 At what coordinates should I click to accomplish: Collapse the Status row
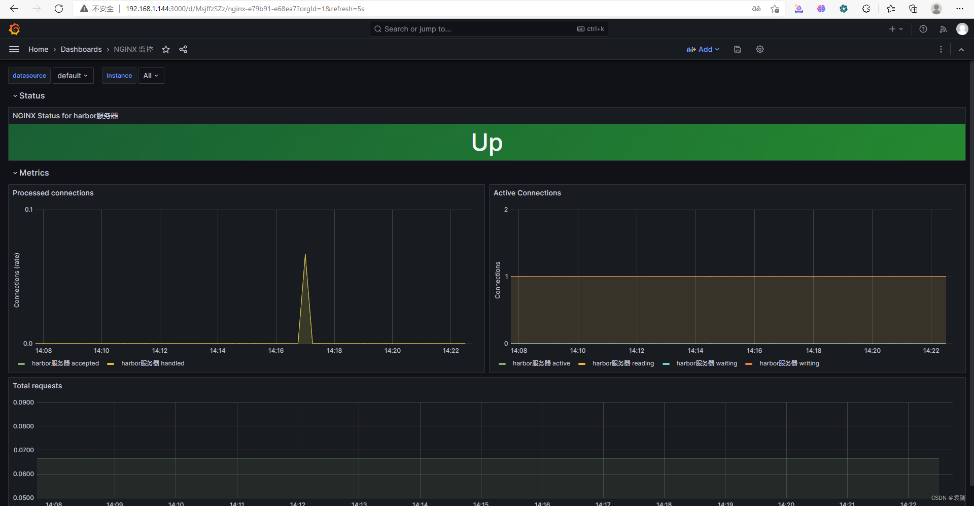tap(29, 95)
